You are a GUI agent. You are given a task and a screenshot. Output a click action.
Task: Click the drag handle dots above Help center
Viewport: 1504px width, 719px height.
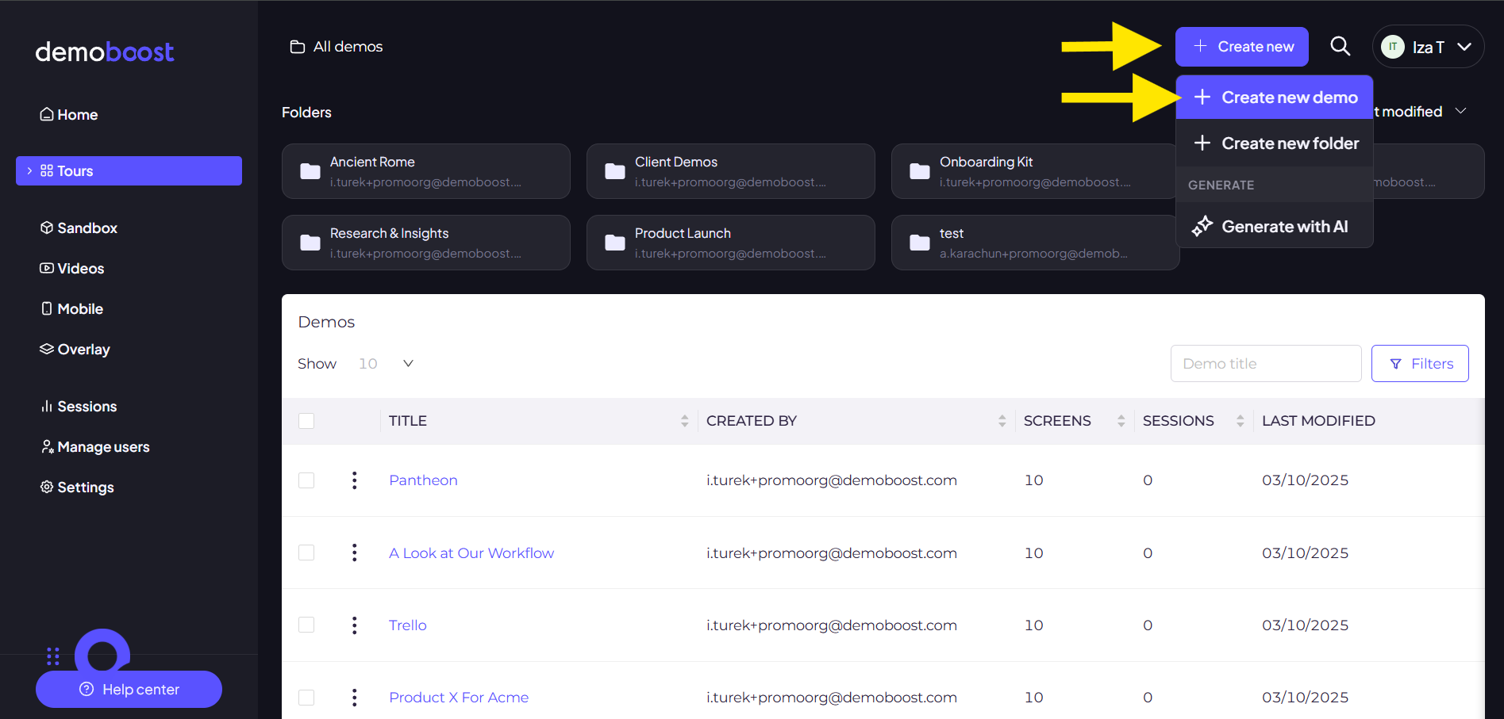[53, 656]
